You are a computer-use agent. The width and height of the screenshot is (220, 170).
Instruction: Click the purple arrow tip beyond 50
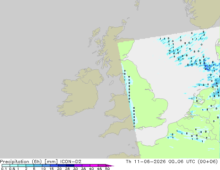[x=110, y=165]
